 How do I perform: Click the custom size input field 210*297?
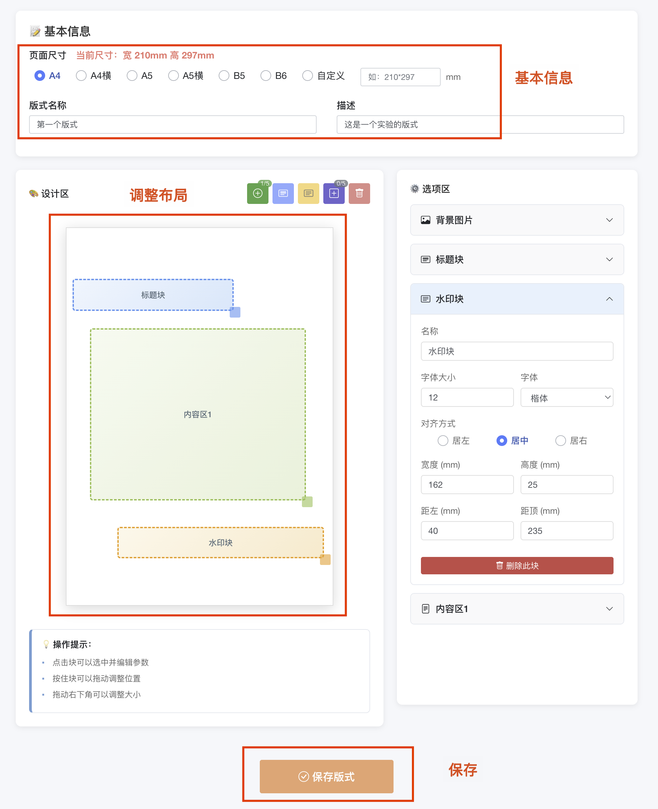pos(400,77)
